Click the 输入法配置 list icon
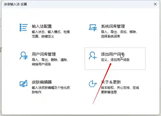The image size is (161, 116). [x=24, y=28]
